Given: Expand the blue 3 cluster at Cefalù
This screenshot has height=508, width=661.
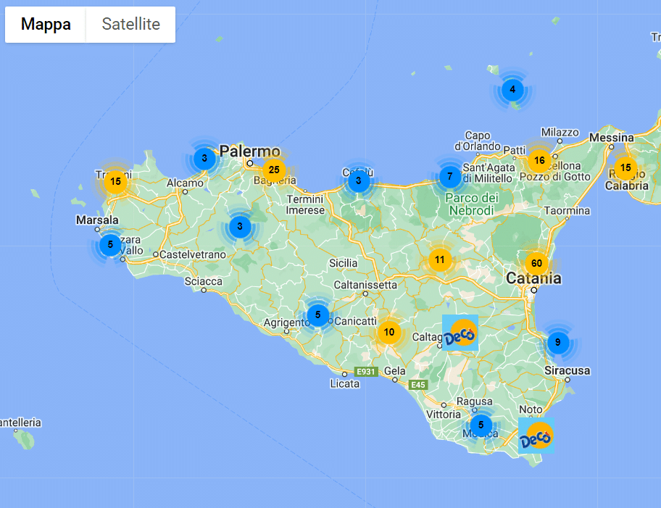Looking at the screenshot, I should 358,180.
